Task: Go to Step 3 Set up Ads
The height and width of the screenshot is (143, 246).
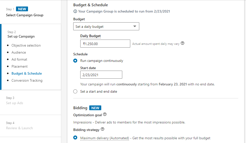Action: click(14, 103)
